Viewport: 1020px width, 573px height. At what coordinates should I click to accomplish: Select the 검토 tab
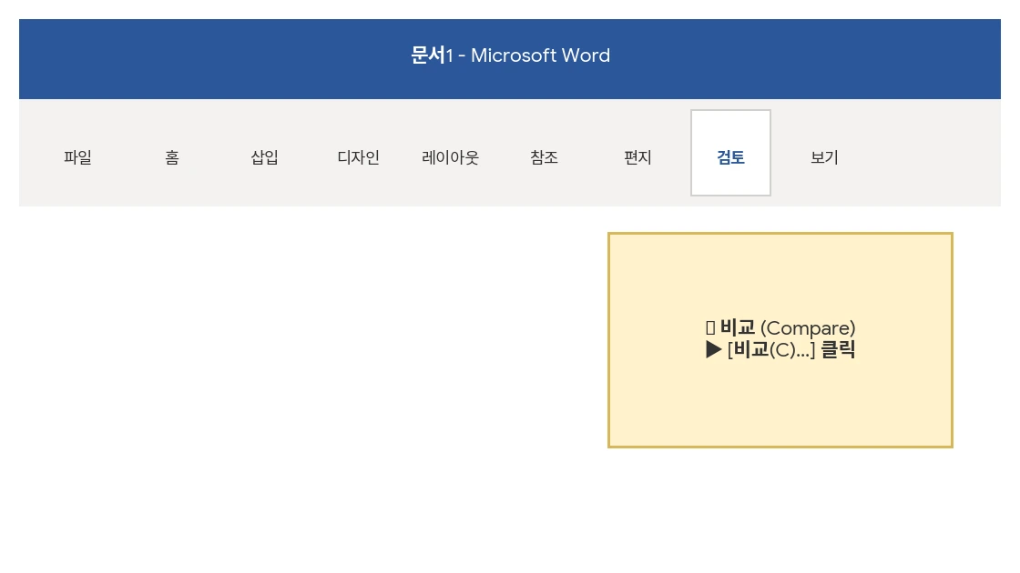coord(730,153)
